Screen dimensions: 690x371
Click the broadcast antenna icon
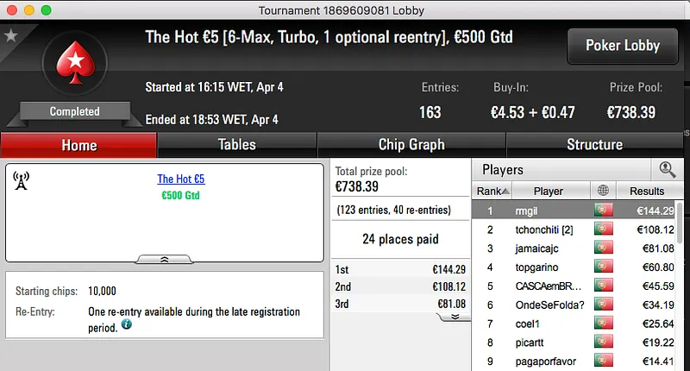pyautogui.click(x=22, y=180)
